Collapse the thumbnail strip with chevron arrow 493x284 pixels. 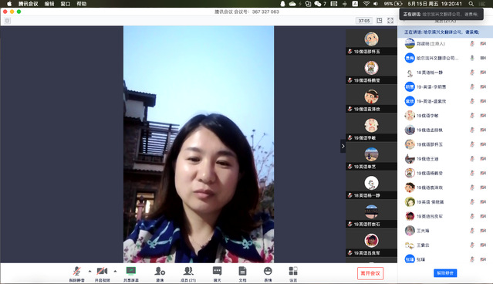coord(343,146)
